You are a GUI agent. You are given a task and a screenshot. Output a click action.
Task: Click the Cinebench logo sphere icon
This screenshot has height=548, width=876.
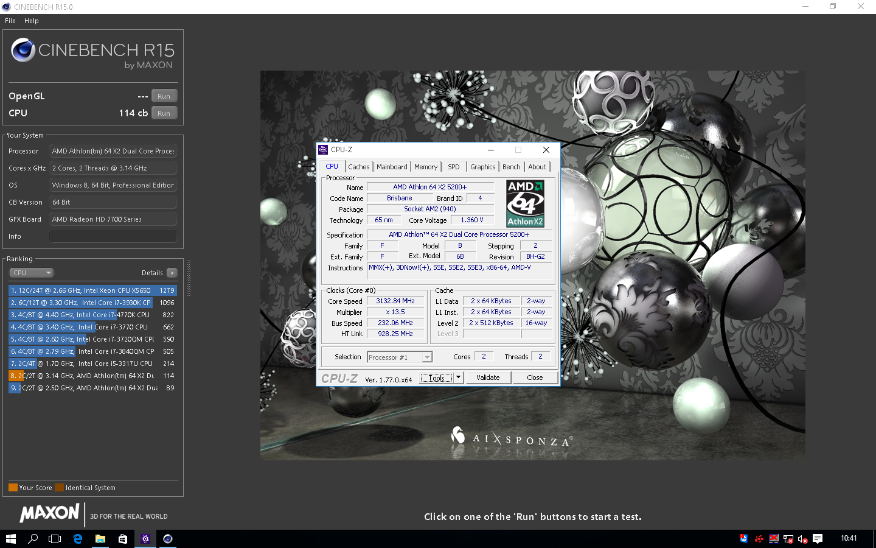(23, 50)
